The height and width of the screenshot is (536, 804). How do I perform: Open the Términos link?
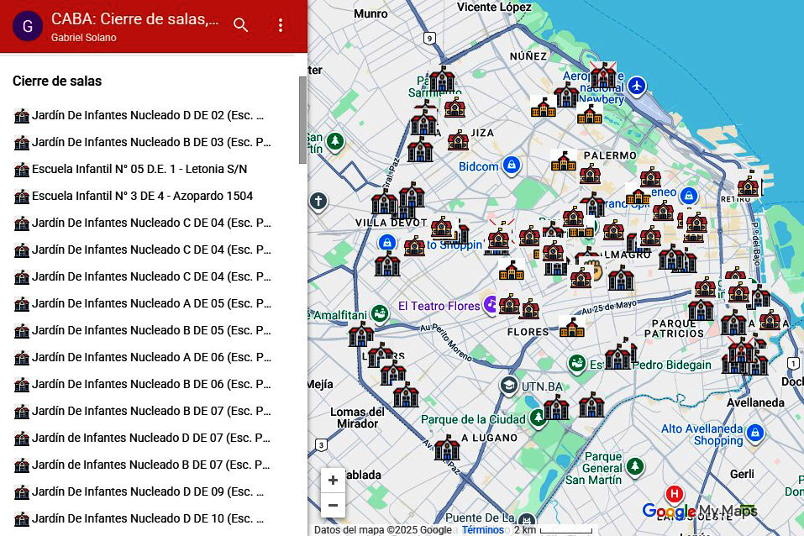tap(483, 530)
